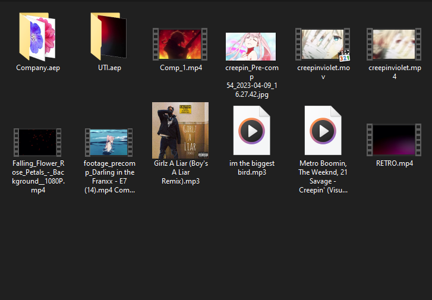Click the file name ending in '6.27.42.jpg'
432x300 pixels.
click(252, 81)
